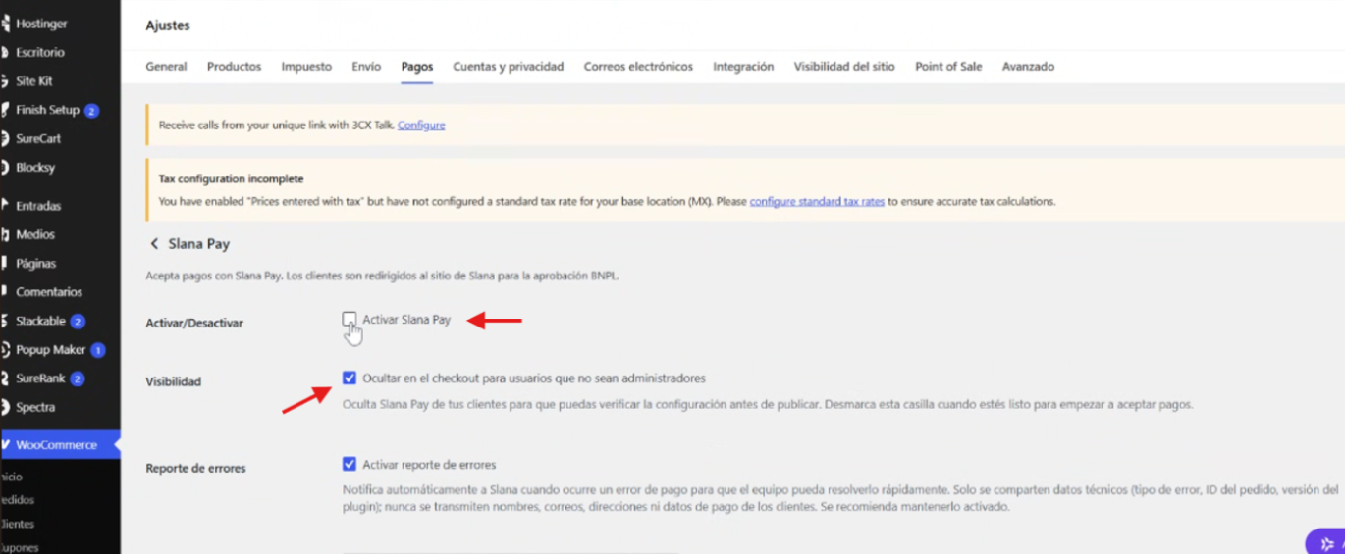Switch to Impuesto tab

pyautogui.click(x=306, y=67)
